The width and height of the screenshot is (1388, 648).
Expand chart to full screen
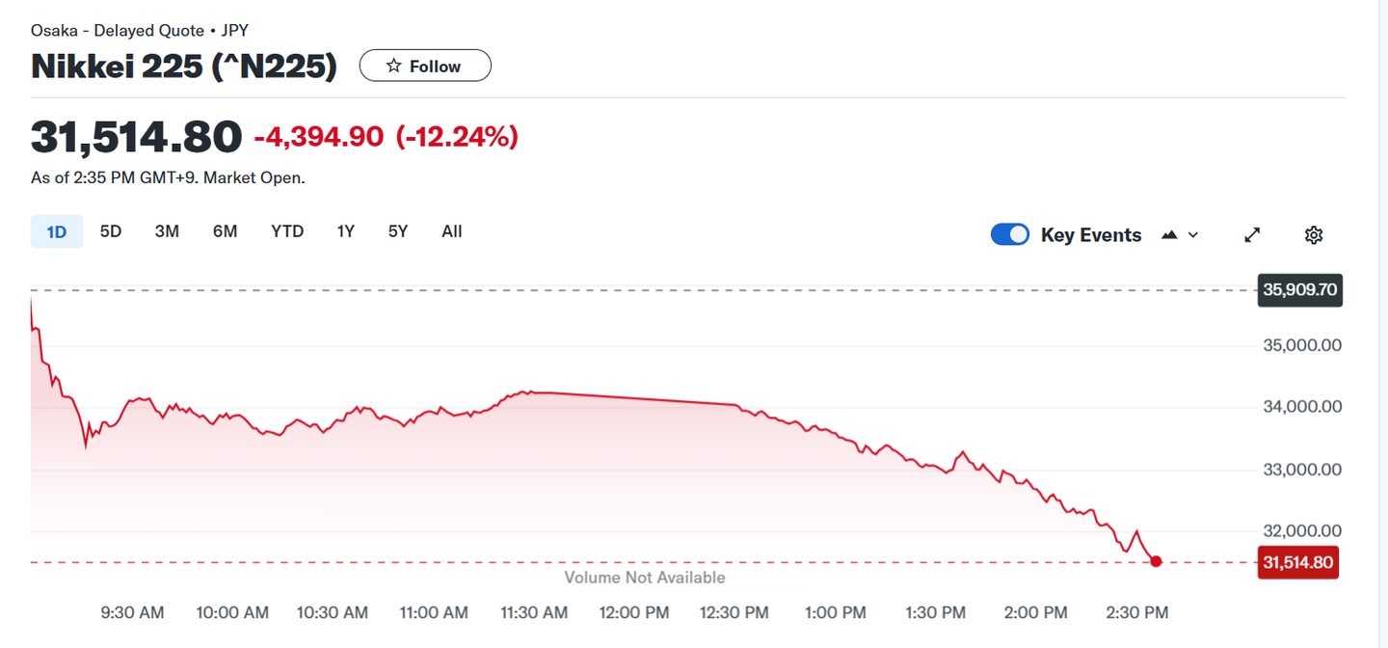(x=1252, y=234)
